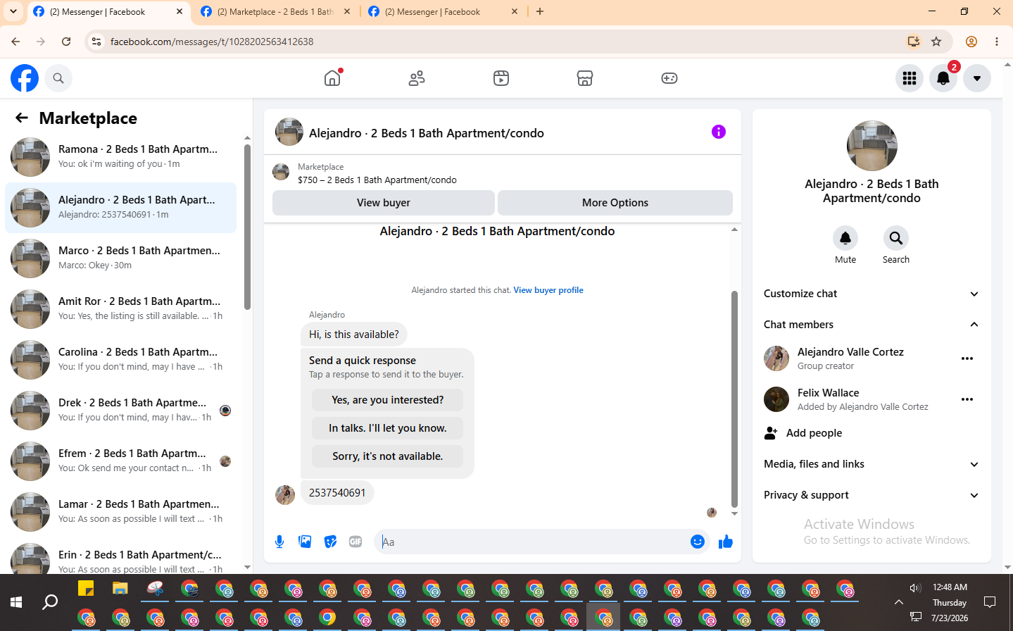Send a thumbs-up like
The image size is (1013, 631).
(726, 542)
